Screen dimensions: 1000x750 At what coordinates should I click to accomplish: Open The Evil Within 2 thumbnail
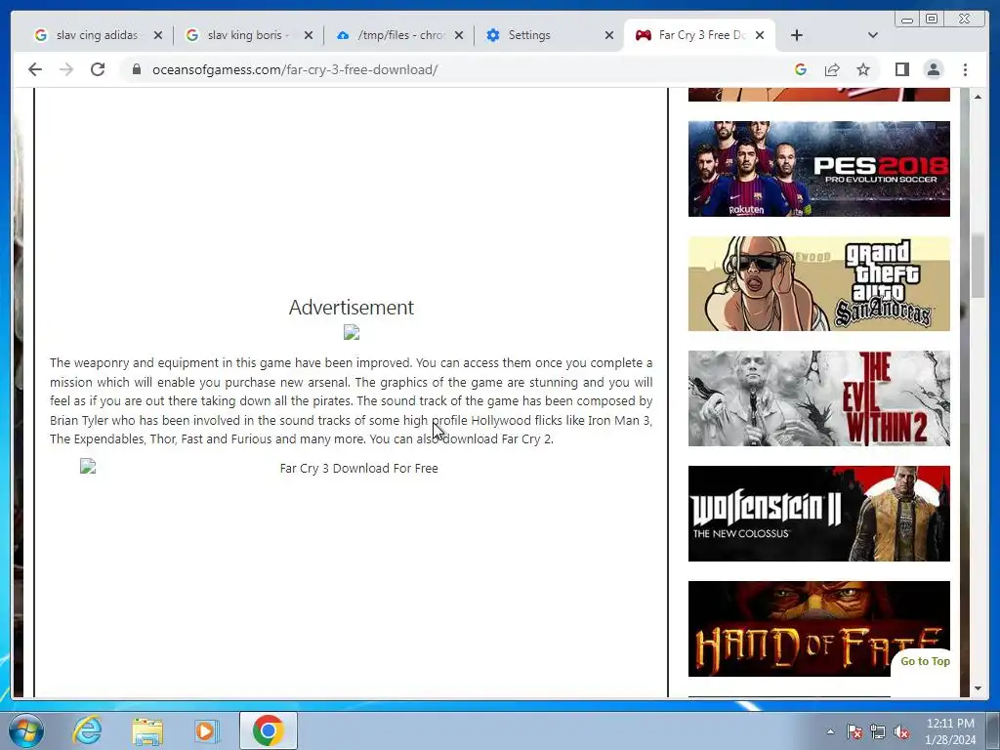point(819,398)
